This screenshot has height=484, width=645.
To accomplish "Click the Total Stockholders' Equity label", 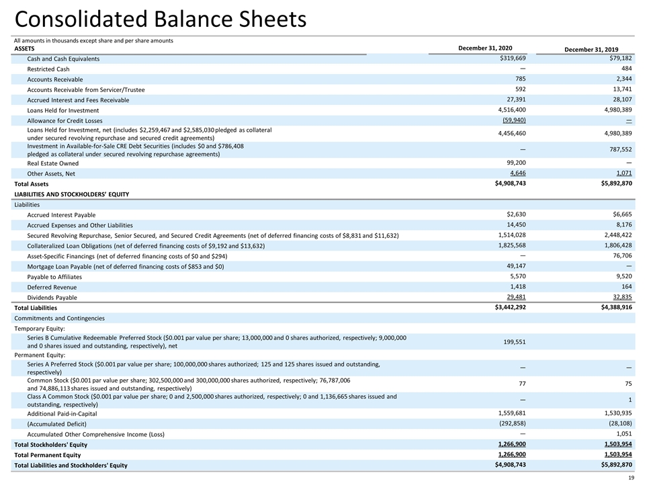I will pos(50,445).
